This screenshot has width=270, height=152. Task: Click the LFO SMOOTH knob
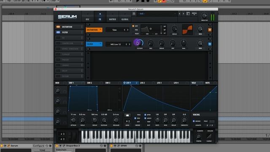(184, 120)
